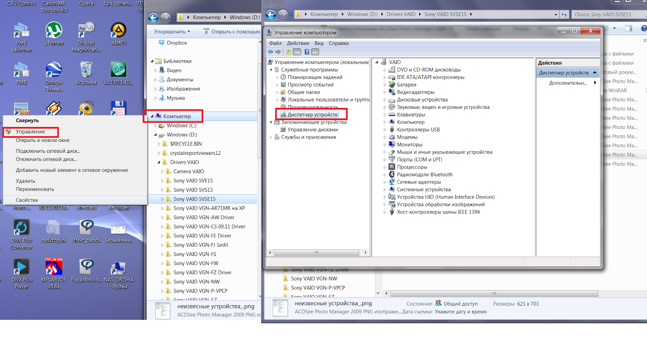Click the Батареи battery device icon
The height and width of the screenshot is (359, 647).
coord(391,84)
